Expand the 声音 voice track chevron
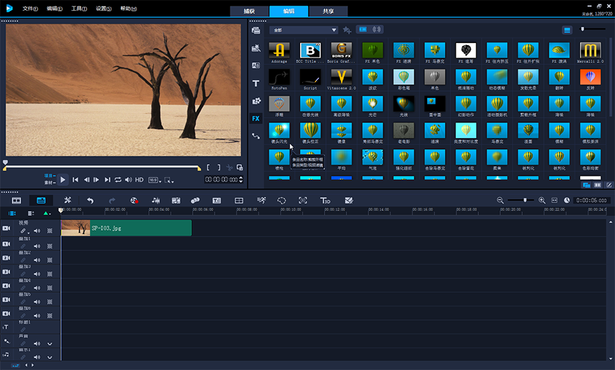615x370 pixels. (50, 343)
